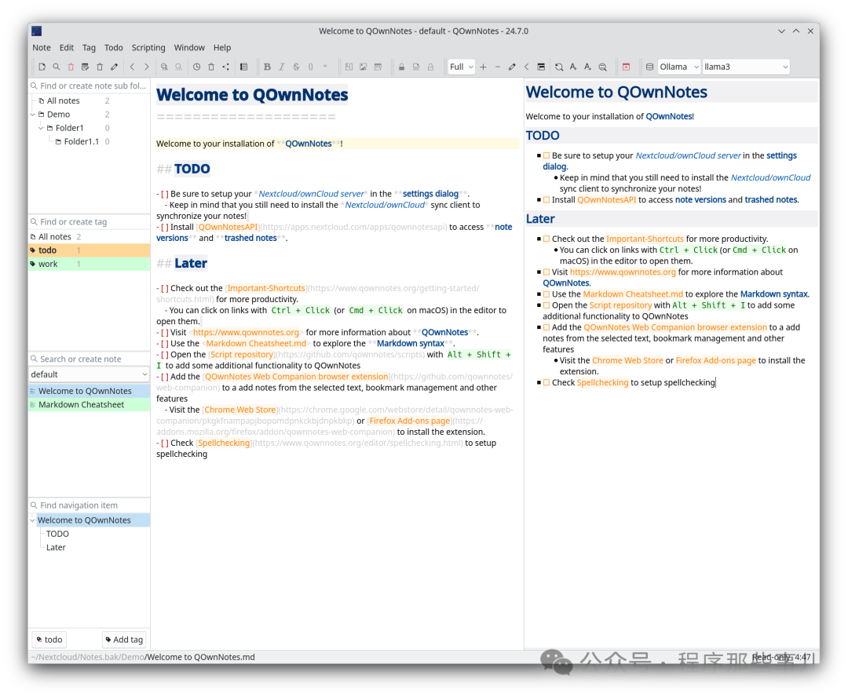Image resolution: width=848 pixels, height=697 pixels.
Task: Jump to 'Later' in navigation panel
Action: click(56, 548)
